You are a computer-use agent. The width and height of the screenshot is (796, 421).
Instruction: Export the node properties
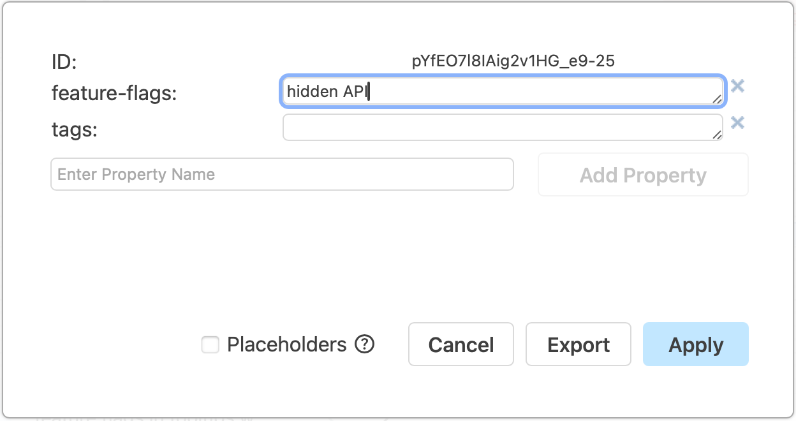pyautogui.click(x=578, y=344)
